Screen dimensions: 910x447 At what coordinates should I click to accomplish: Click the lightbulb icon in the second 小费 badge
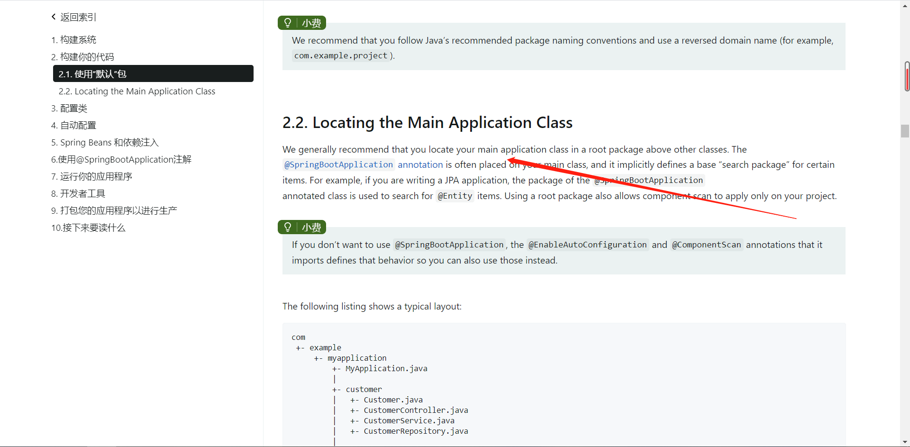coord(288,227)
